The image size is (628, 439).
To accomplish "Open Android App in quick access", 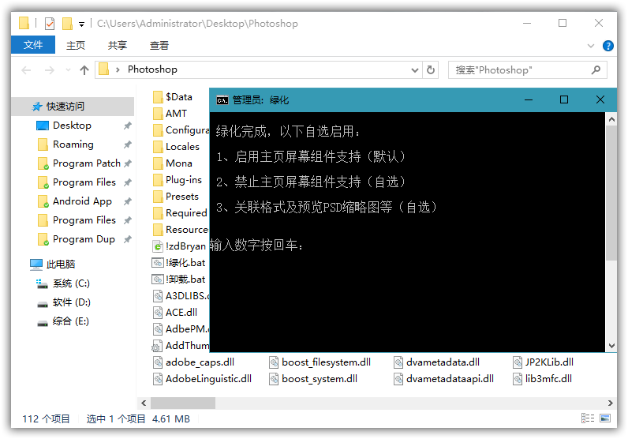I will click(82, 201).
